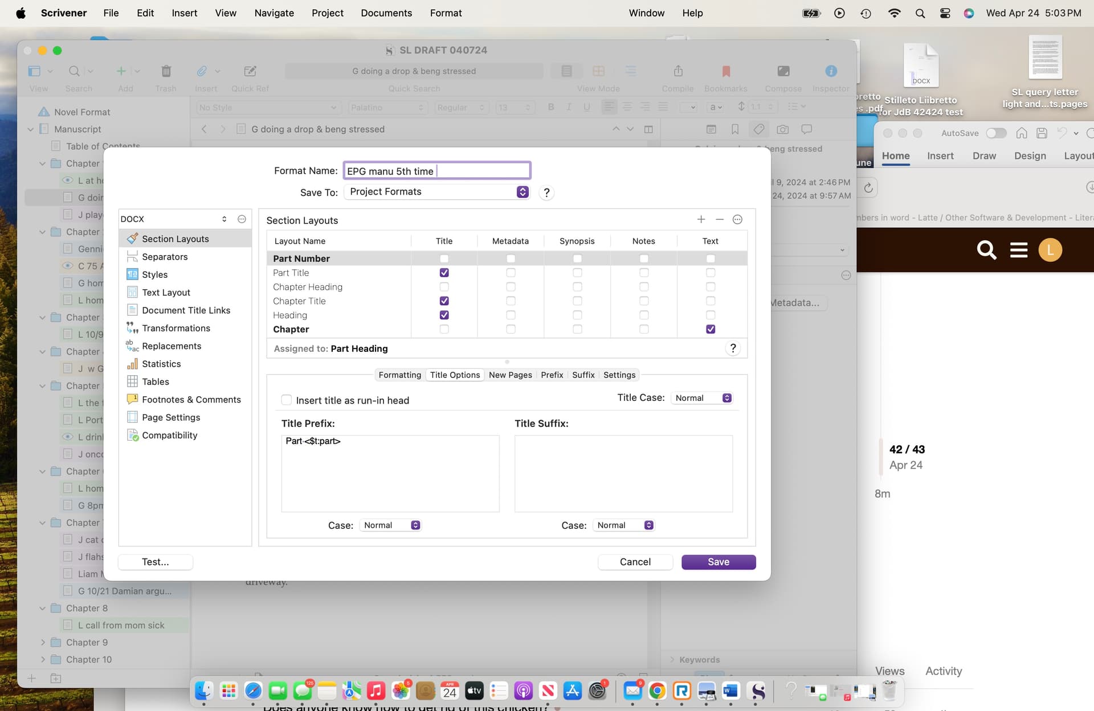This screenshot has width=1094, height=711.
Task: Switch to New Pages tab
Action: click(510, 375)
